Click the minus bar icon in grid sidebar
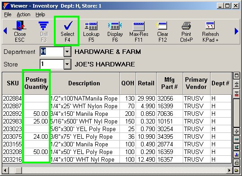Screen dimensions: 242x176 [237, 139]
